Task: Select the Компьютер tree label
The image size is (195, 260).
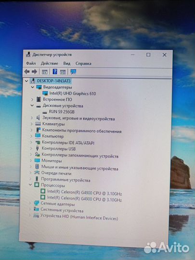Action: [x=53, y=136]
